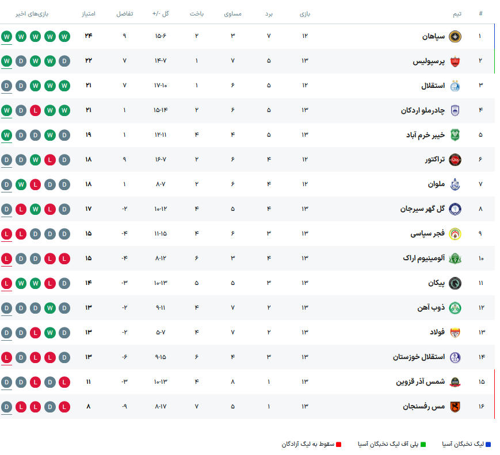Image resolution: width=500 pixels, height=455 pixels.
Task: Click the برد (wins) column header
Action: coord(269,13)
